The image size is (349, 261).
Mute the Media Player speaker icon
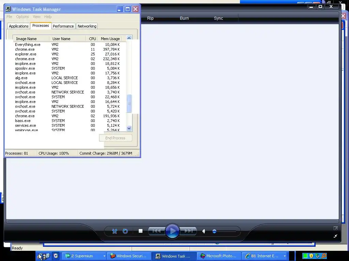(204, 231)
